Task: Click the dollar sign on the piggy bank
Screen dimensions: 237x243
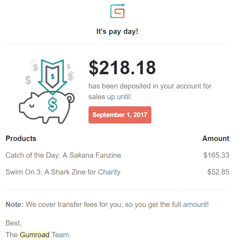Action: pos(53,104)
